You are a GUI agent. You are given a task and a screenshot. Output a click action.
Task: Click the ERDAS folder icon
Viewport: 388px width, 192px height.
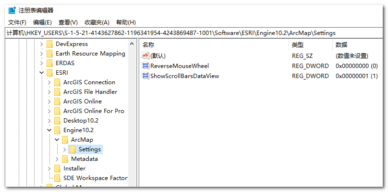tap(50, 63)
